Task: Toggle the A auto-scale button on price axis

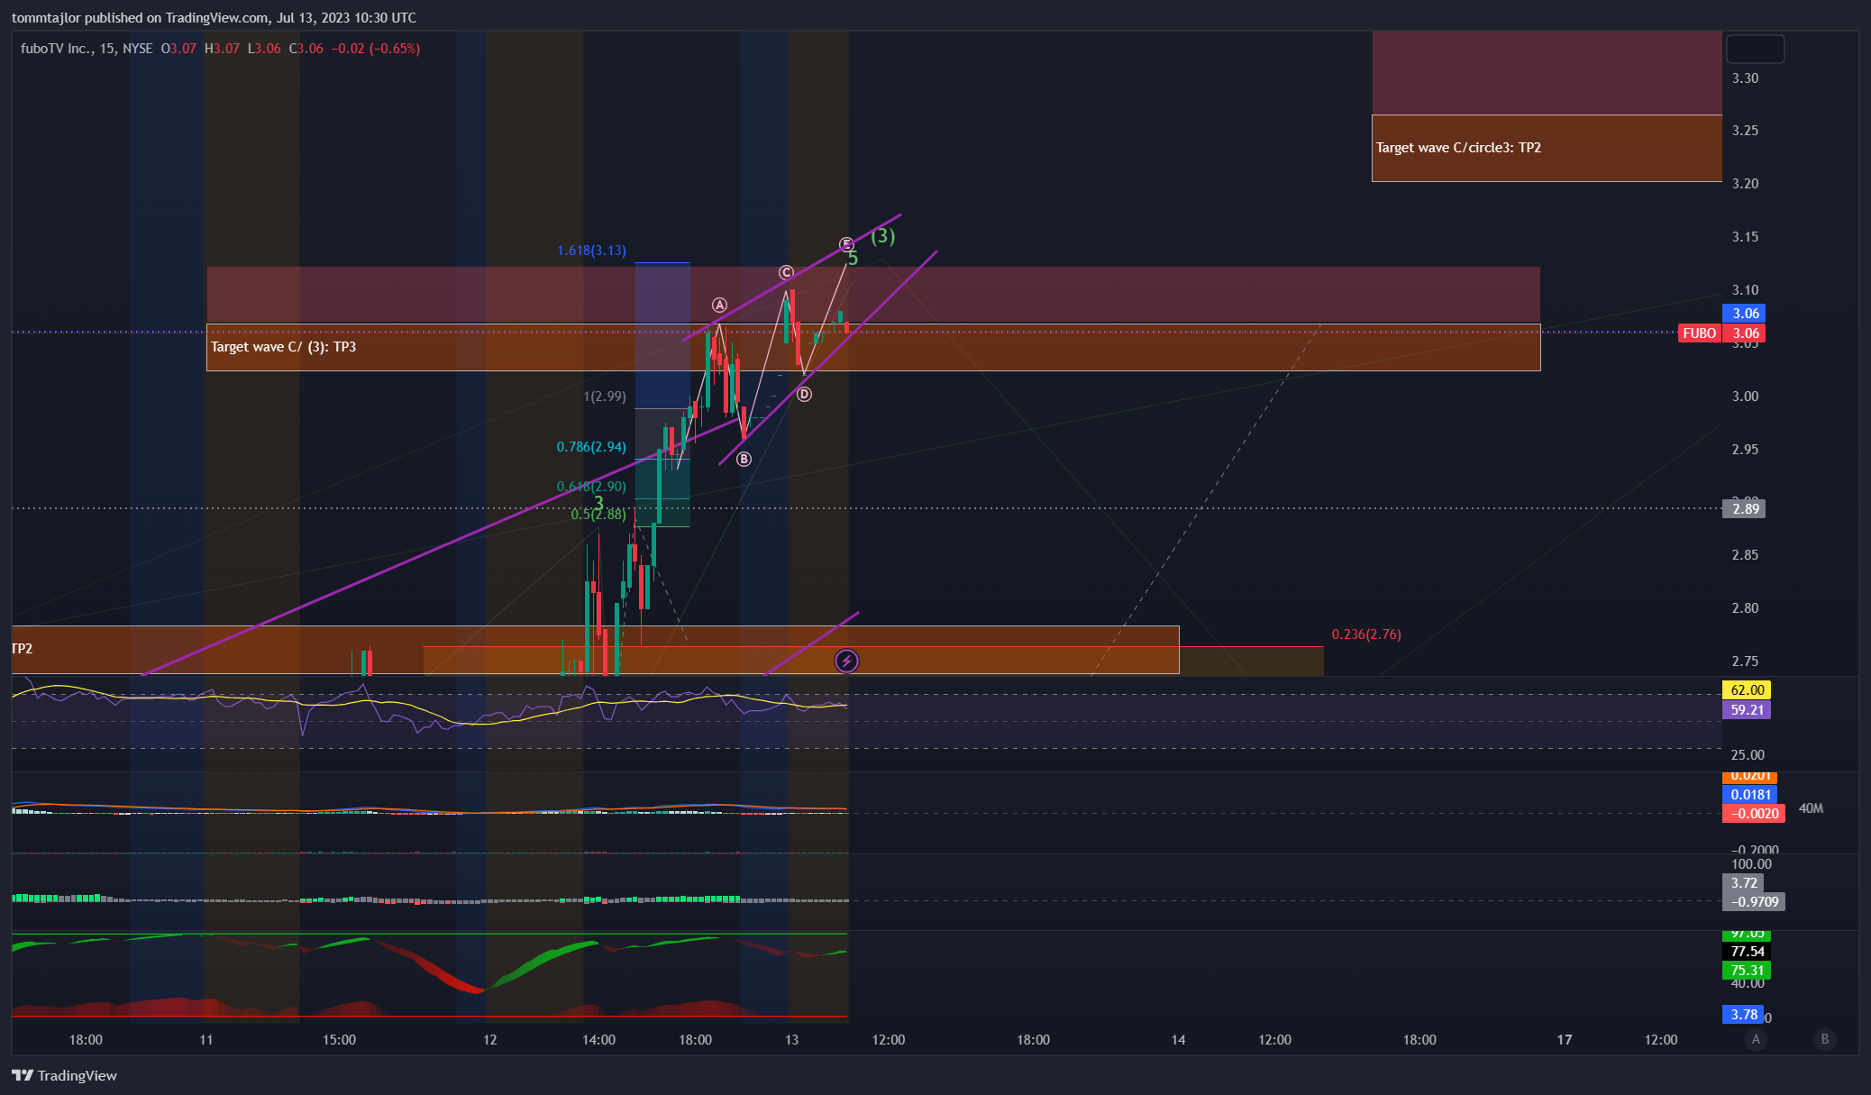Action: pos(1756,1039)
